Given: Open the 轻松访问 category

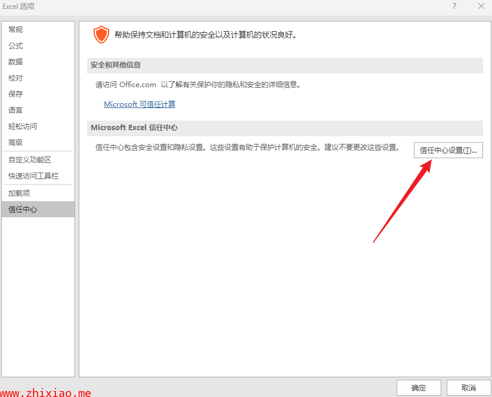Looking at the screenshot, I should point(38,126).
